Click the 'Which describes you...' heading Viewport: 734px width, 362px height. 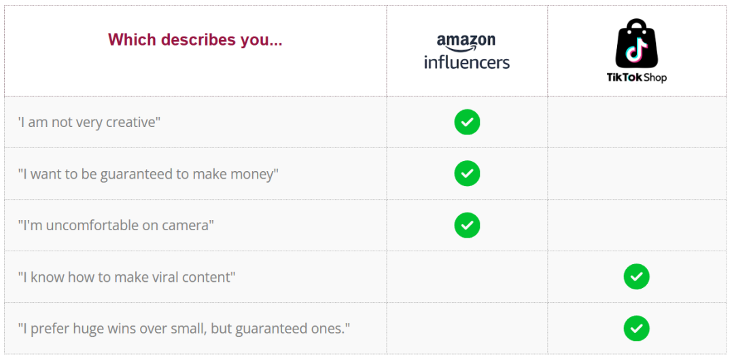(195, 40)
